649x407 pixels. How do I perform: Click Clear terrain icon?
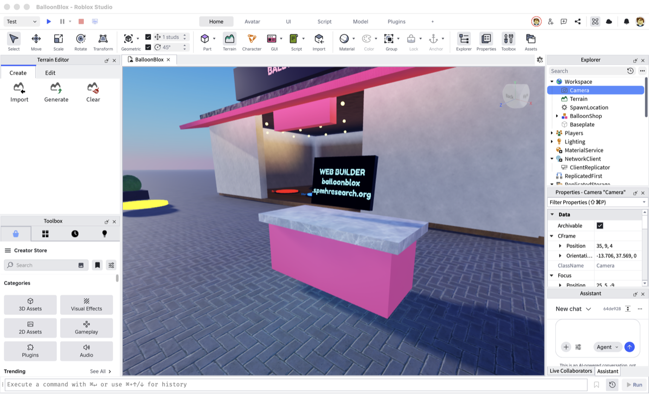[93, 92]
